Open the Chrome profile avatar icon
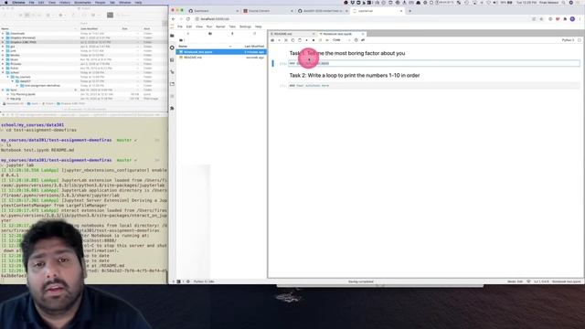Screen dimensions: 585x329 [572, 19]
